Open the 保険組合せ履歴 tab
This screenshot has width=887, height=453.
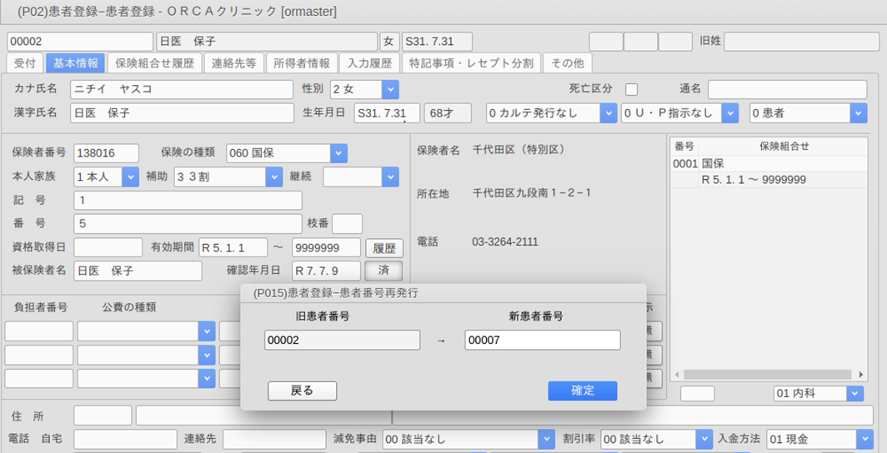click(x=154, y=63)
